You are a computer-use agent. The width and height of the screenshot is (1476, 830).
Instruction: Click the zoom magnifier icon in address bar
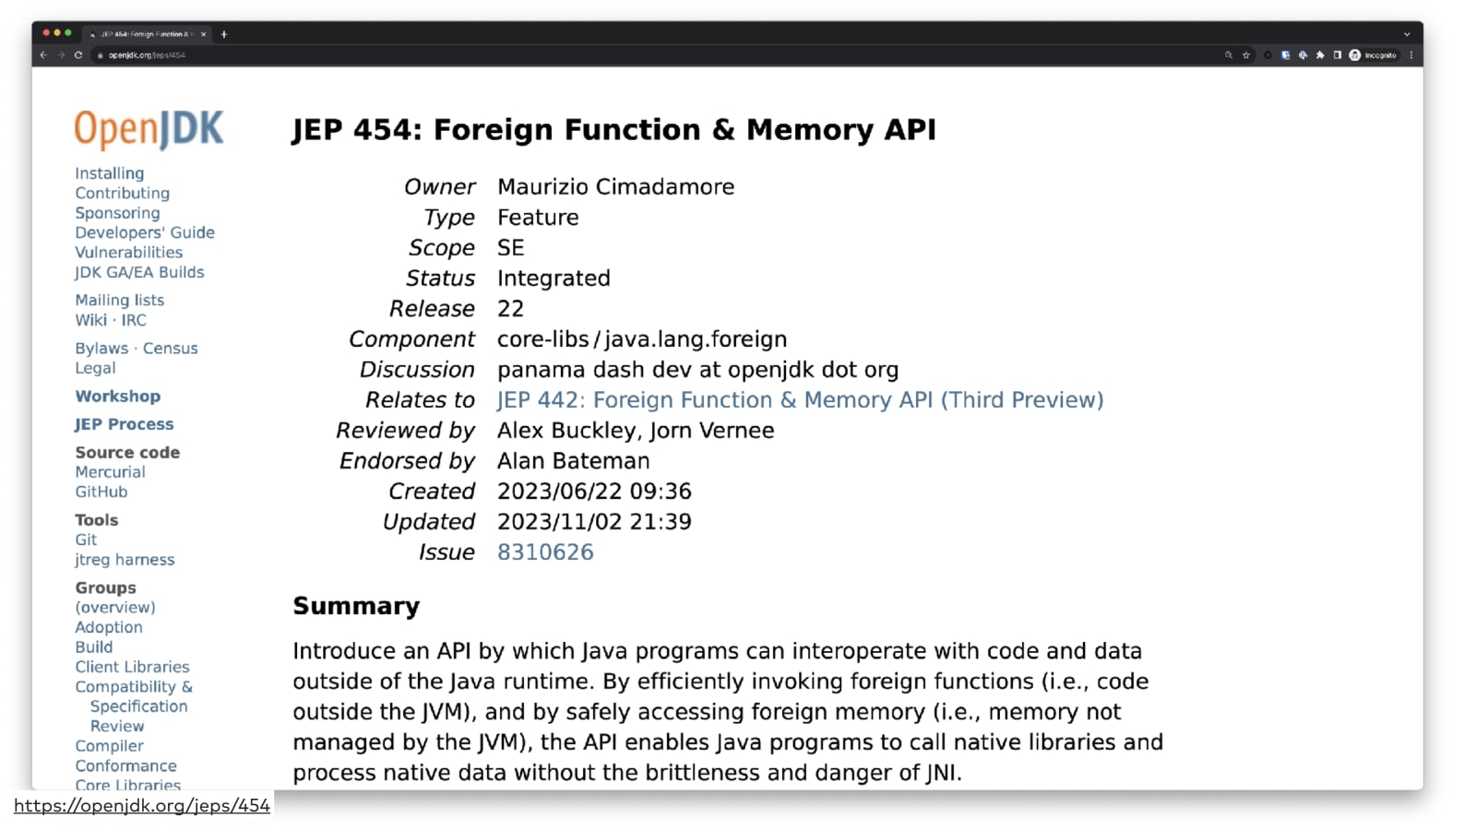(1229, 55)
